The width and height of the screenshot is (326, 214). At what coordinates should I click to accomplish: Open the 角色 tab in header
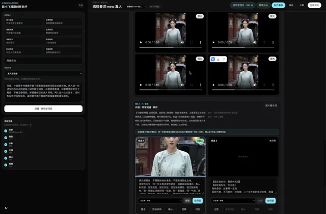[291, 5]
